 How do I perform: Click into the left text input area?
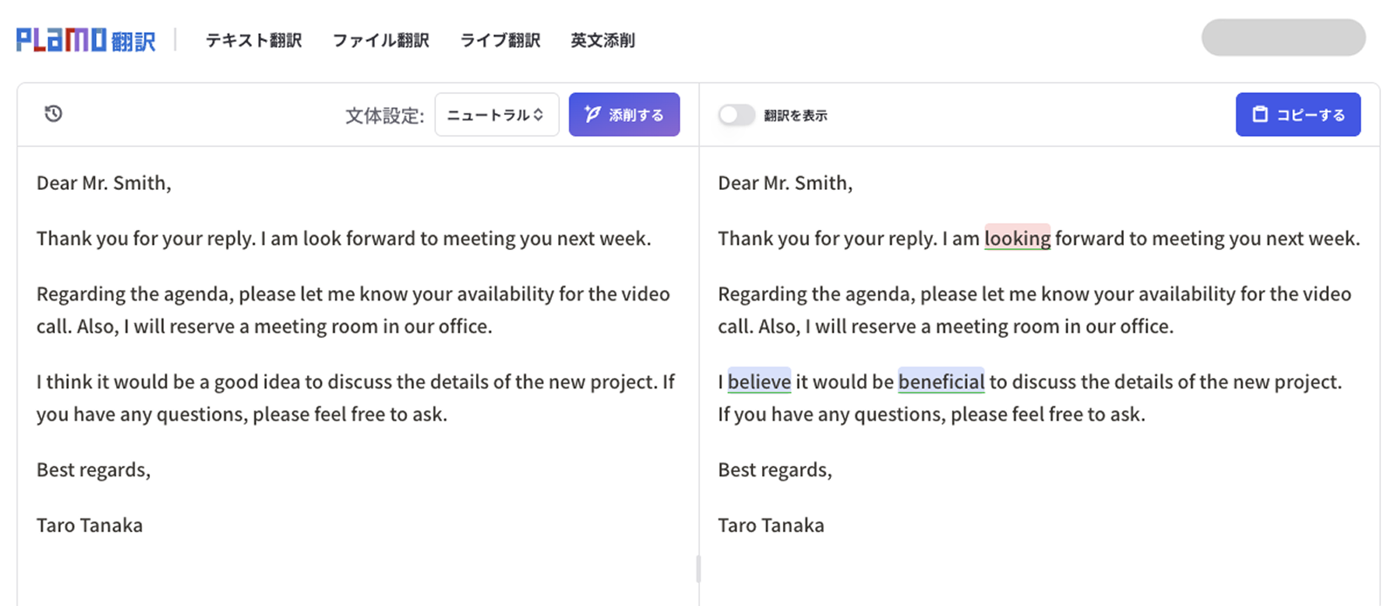[357, 374]
